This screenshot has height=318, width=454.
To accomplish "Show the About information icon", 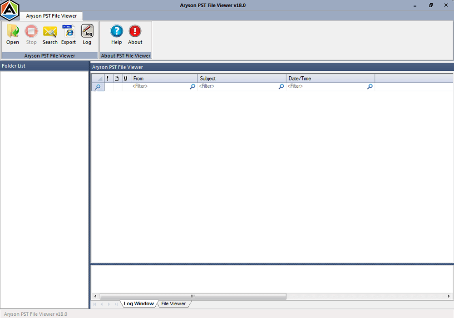I will (135, 35).
